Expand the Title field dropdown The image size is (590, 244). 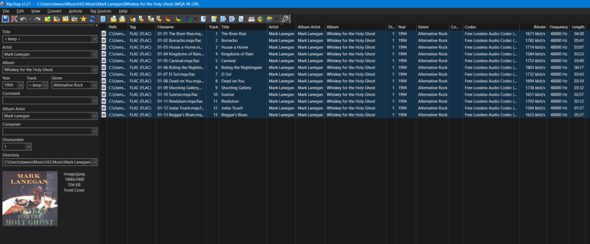click(x=94, y=39)
